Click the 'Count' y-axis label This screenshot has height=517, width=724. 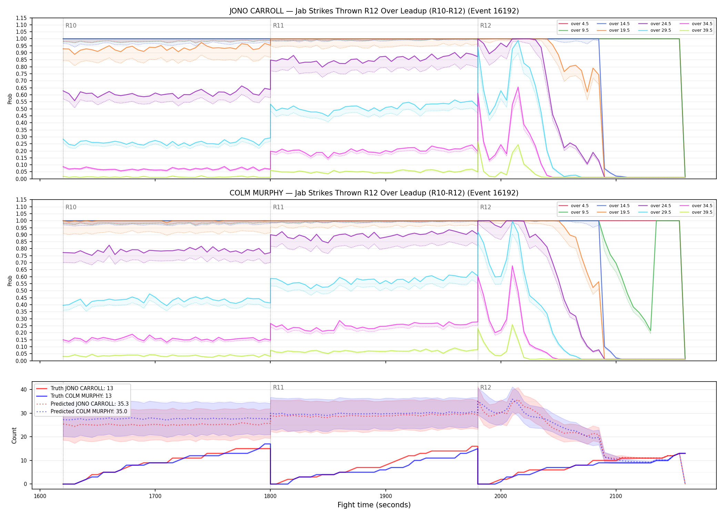(14, 435)
